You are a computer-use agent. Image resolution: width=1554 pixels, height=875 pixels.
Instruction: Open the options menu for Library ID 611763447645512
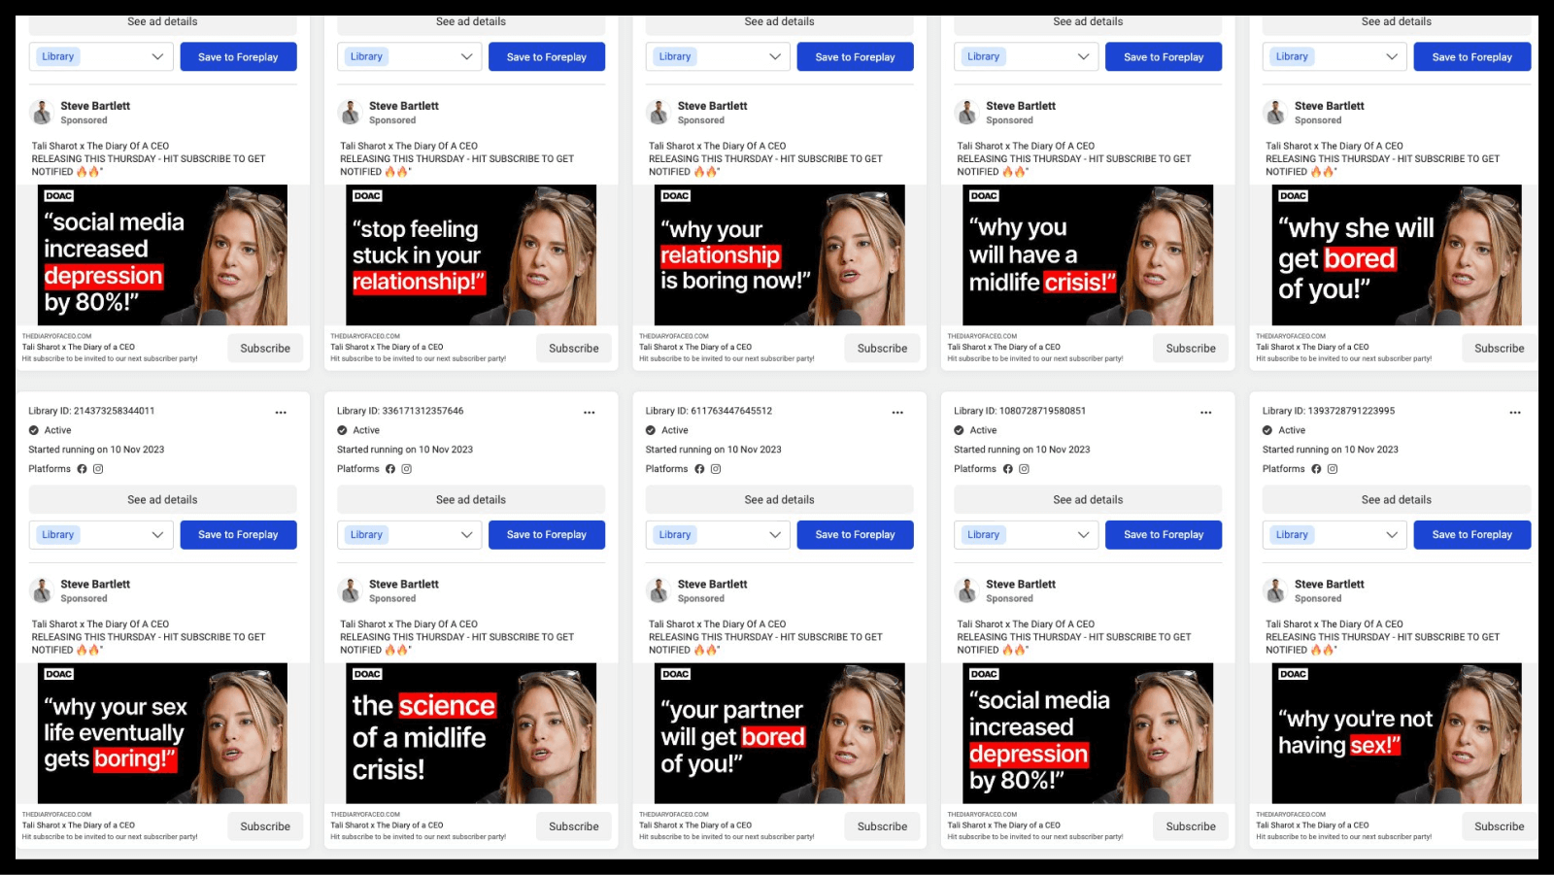tap(897, 413)
